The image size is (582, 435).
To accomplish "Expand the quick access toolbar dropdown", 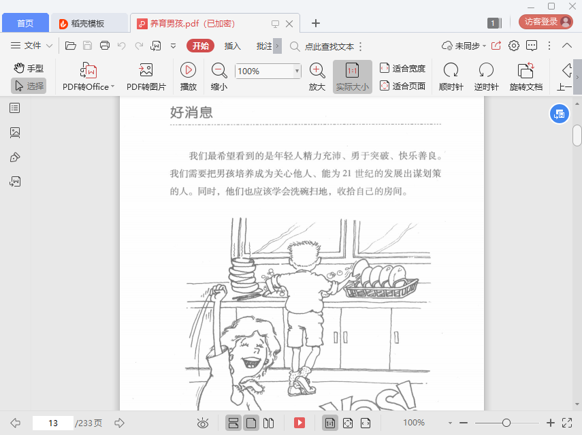I will [173, 46].
